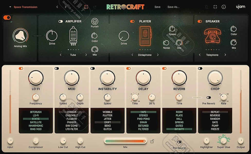Click the DELAY Time knob
Viewport: 251px width, 154px height.
click(135, 97)
